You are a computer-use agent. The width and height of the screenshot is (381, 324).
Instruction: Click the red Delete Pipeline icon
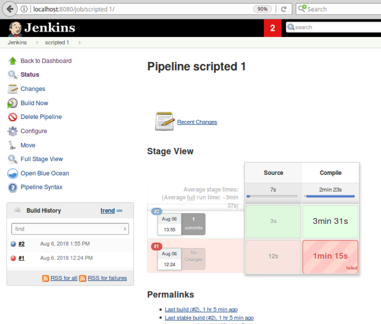tap(13, 117)
